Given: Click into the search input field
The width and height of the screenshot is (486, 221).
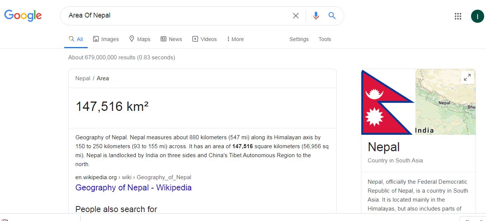Looking at the screenshot, I should coord(175,16).
